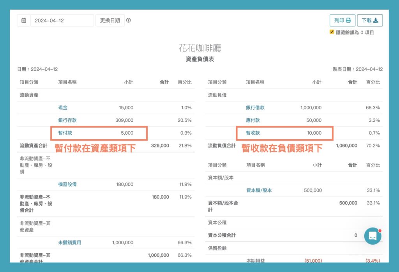This screenshot has height=272, width=399.
Task: Click the 66.3% bank loan percentage
Action: [x=373, y=108]
